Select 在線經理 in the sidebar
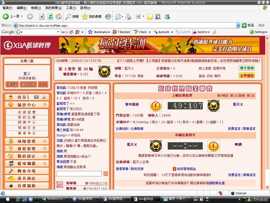The width and height of the screenshot is (270, 203). point(27,112)
